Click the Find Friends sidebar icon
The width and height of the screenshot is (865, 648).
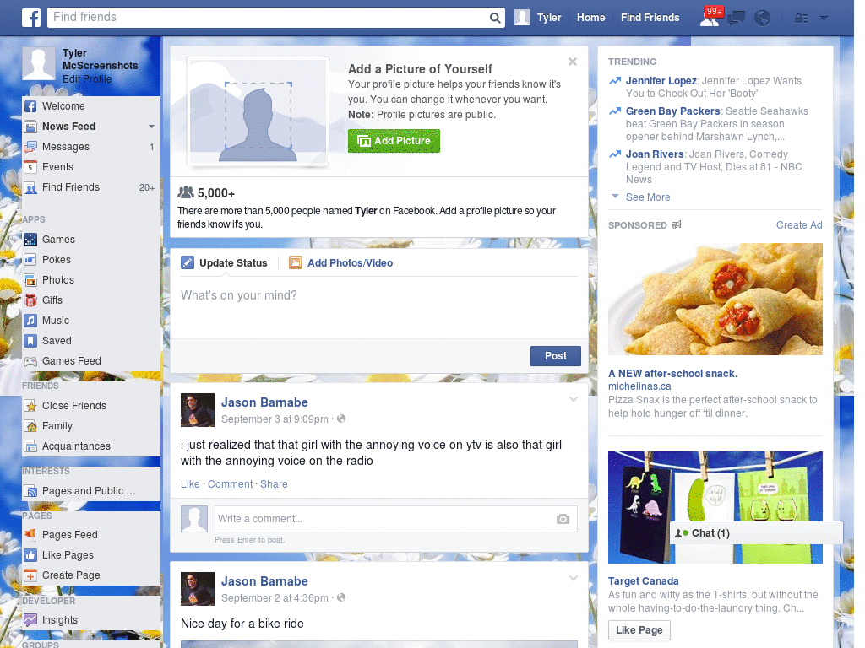(31, 188)
